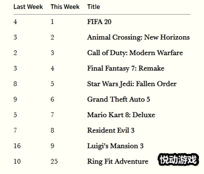Click Mario Kart 8: Deluxe title
The height and width of the screenshot is (174, 204).
[121, 115]
